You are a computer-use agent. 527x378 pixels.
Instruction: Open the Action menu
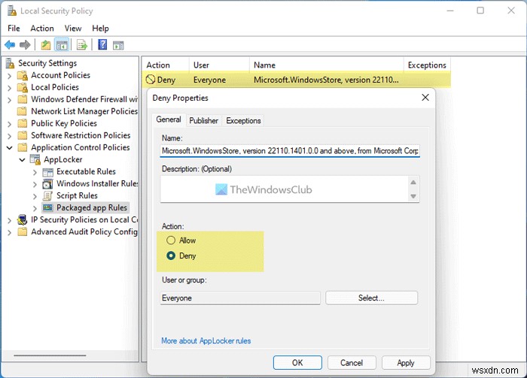click(42, 28)
